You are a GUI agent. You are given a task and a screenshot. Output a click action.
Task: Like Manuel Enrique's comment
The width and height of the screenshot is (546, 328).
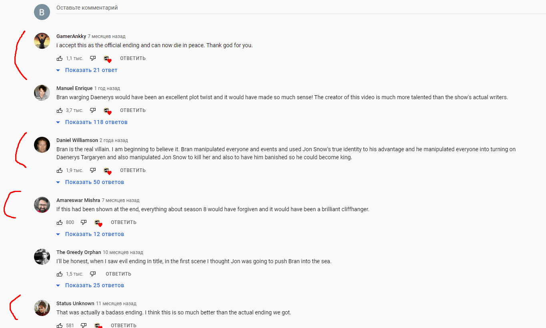coord(60,110)
